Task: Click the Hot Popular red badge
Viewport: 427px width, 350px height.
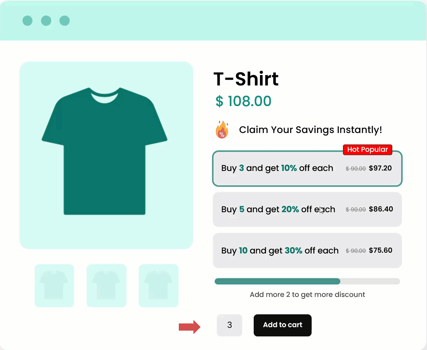Action: pos(367,150)
